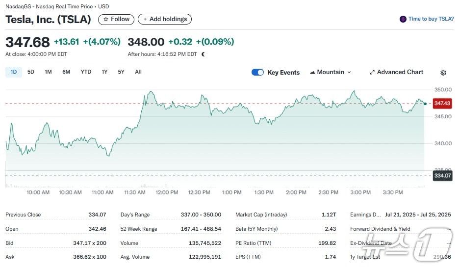Click the Advanced Chart expand arrows icon
This screenshot has height=268, width=459.
372,72
